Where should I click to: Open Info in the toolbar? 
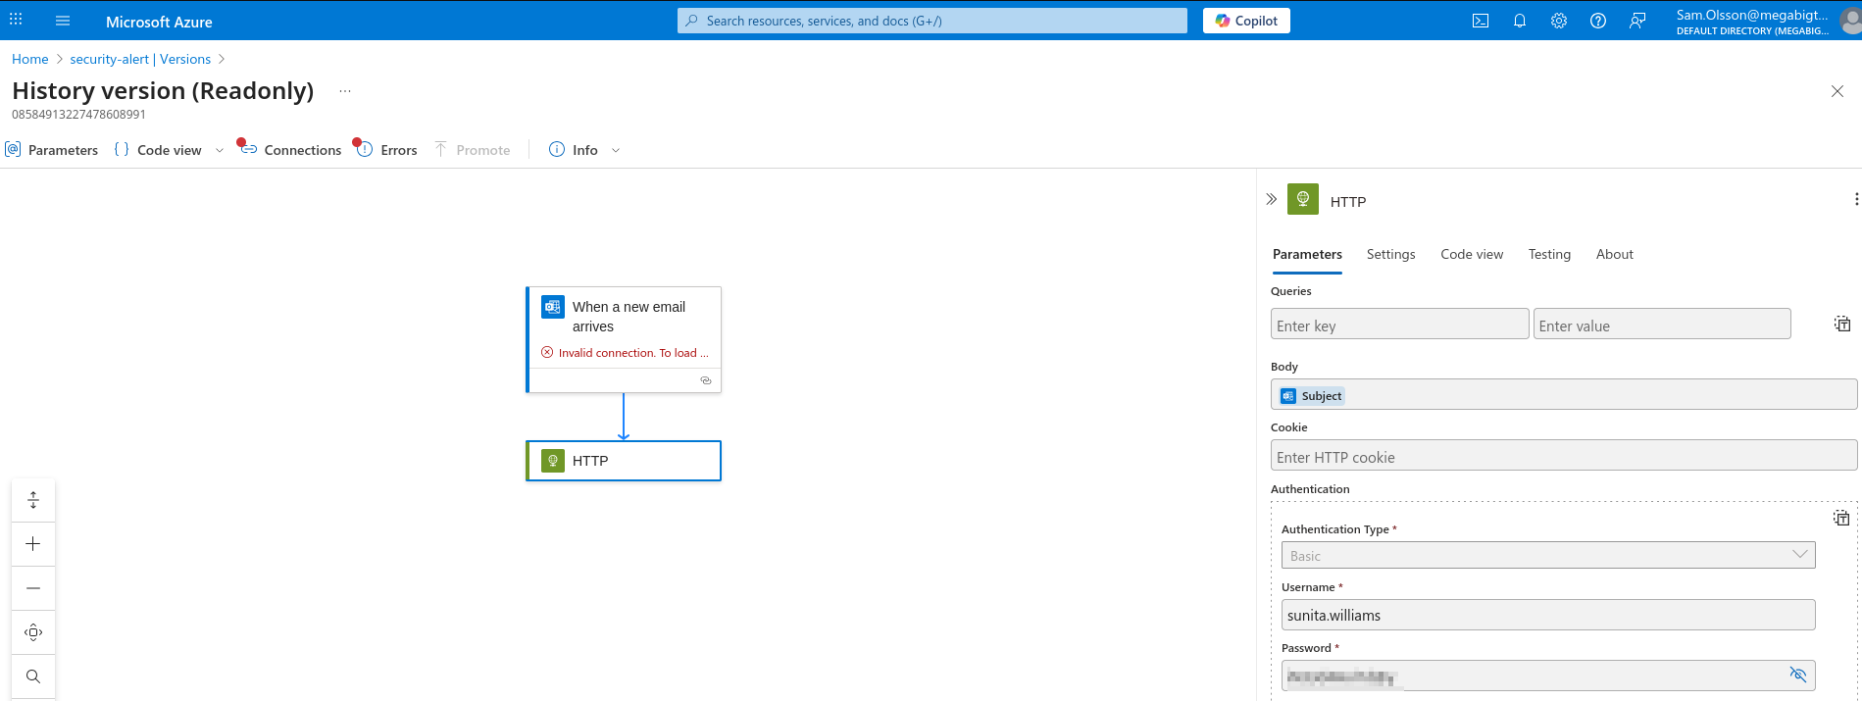click(x=574, y=150)
